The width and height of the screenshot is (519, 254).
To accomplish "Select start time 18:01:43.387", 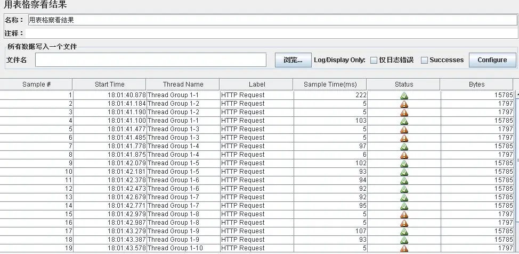I will (110, 240).
